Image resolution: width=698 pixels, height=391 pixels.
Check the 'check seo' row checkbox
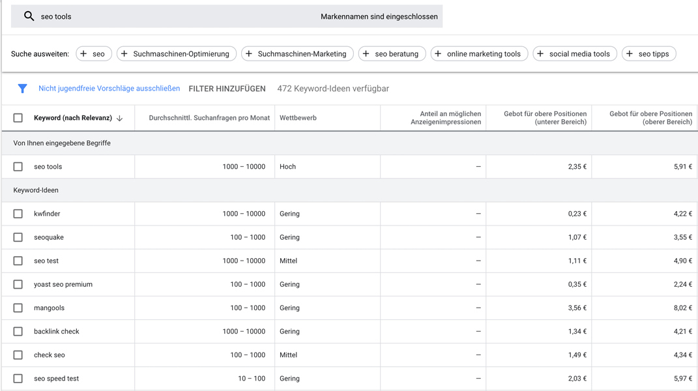click(18, 355)
